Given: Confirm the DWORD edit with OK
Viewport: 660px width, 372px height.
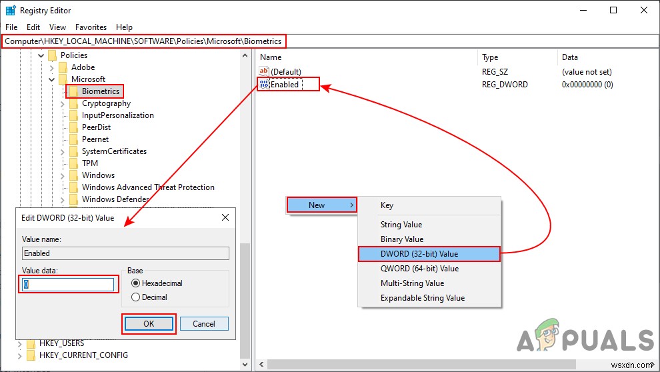Looking at the screenshot, I should 149,323.
